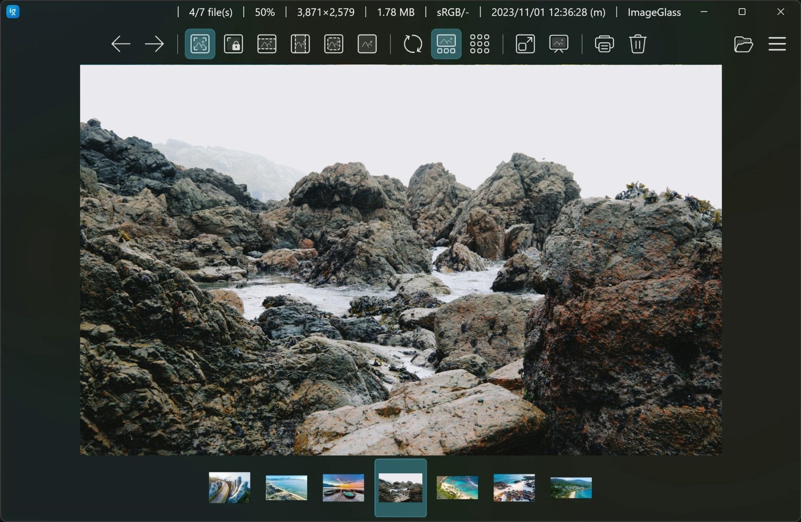Open the checkerboard grid icon
Screen dimensions: 801x522
click(x=479, y=43)
